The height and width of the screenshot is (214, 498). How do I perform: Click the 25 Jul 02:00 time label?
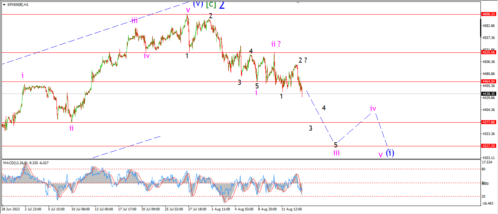(174, 210)
